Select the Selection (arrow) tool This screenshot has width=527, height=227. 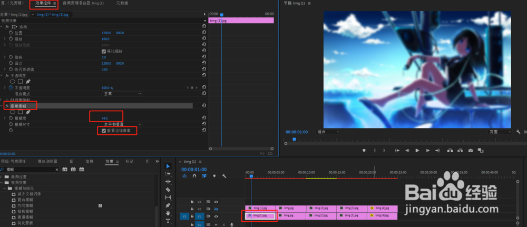(169, 166)
